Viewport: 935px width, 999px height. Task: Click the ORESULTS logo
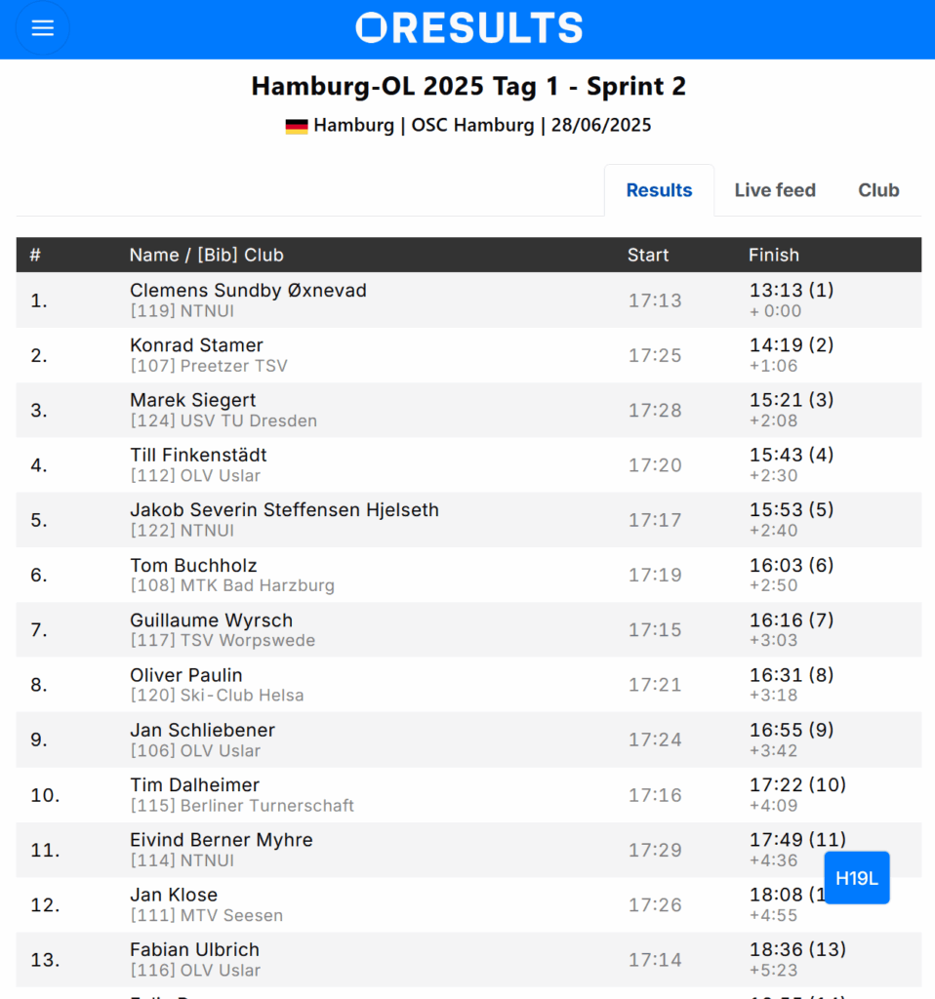[x=469, y=28]
